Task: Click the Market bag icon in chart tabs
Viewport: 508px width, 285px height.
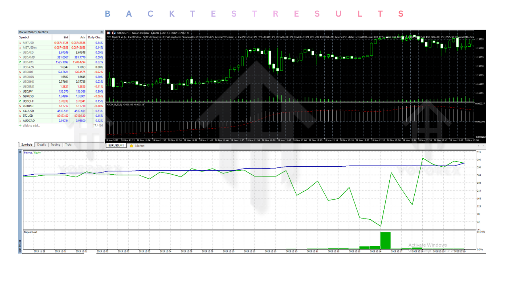Action: (131, 146)
